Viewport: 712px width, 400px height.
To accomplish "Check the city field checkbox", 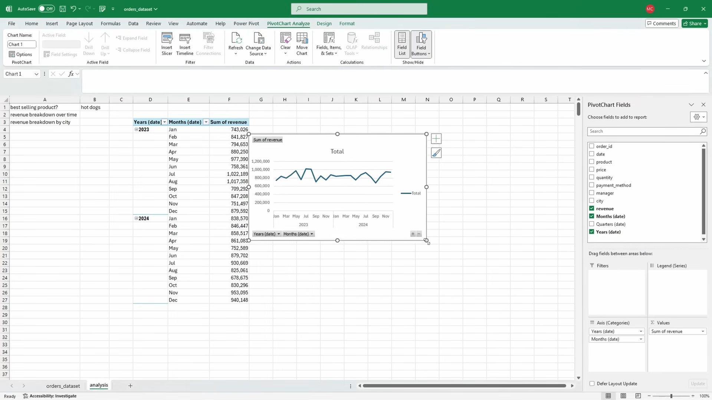I will [592, 201].
